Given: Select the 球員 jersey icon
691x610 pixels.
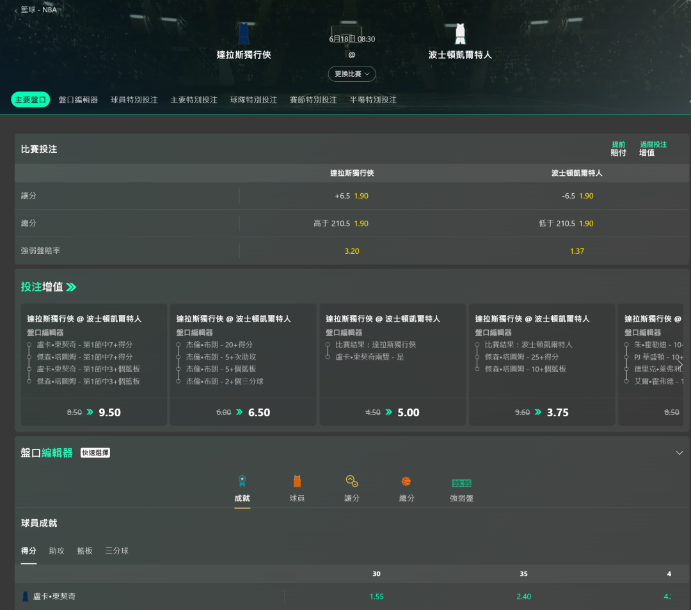Looking at the screenshot, I should pyautogui.click(x=297, y=481).
